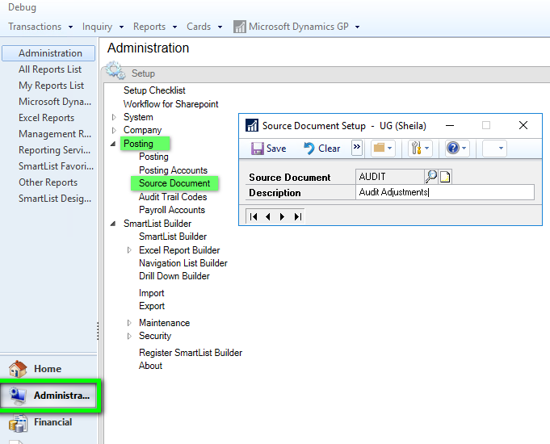550x444 pixels.
Task: Collapse the Posting tree node arrow
Action: (113, 144)
